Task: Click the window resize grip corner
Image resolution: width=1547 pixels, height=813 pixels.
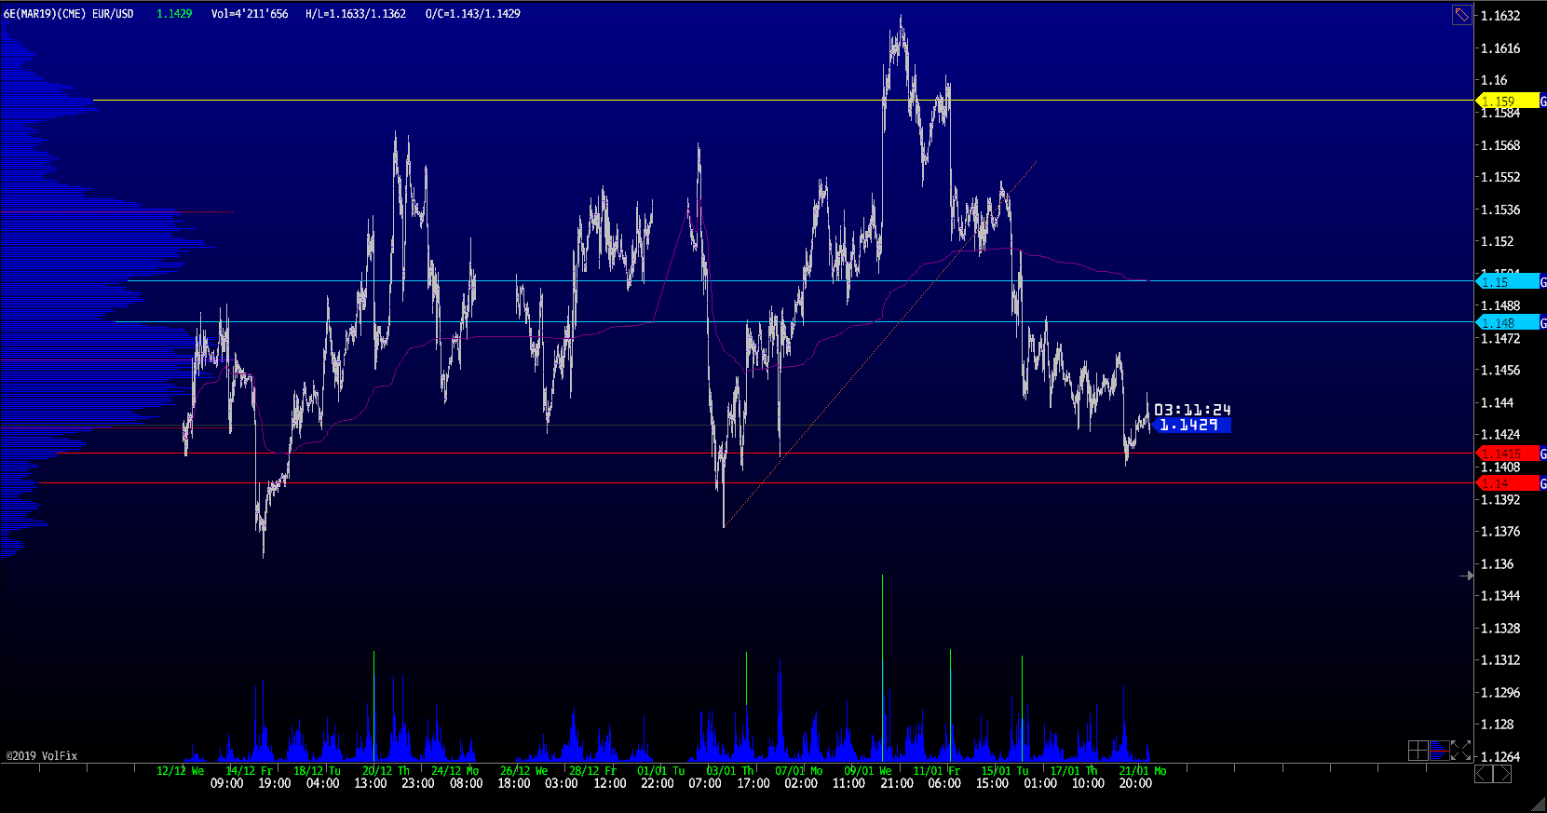Action: (x=1538, y=805)
